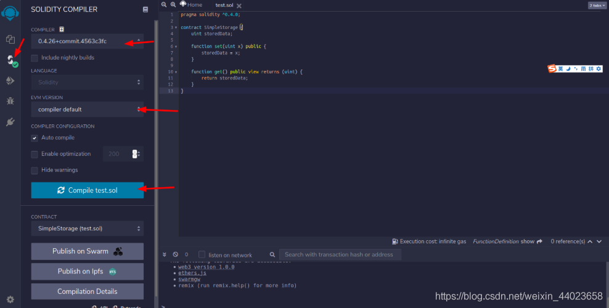Click the transaction hash search field

pos(340,254)
